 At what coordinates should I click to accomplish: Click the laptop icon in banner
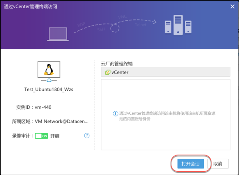pyautogui.click(x=58, y=34)
